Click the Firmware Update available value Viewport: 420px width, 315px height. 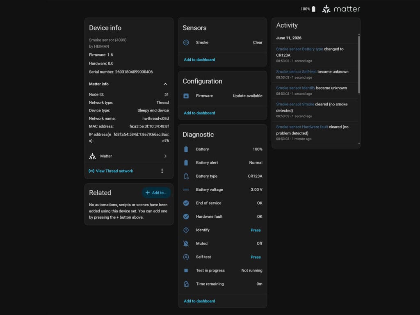247,96
